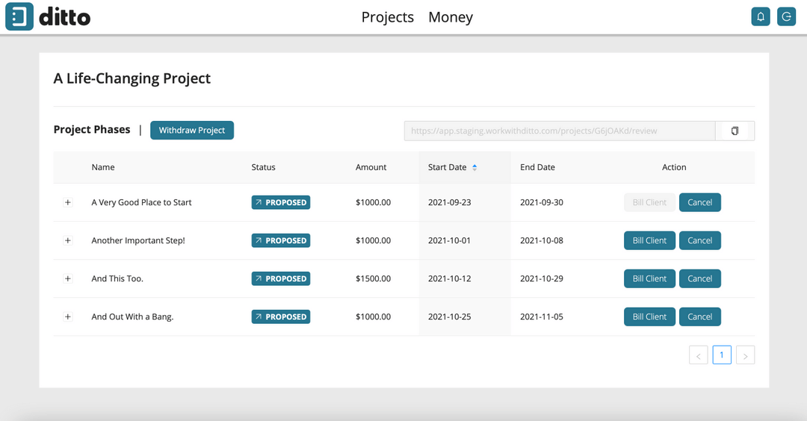
Task: Open the notifications bell icon
Action: click(761, 17)
